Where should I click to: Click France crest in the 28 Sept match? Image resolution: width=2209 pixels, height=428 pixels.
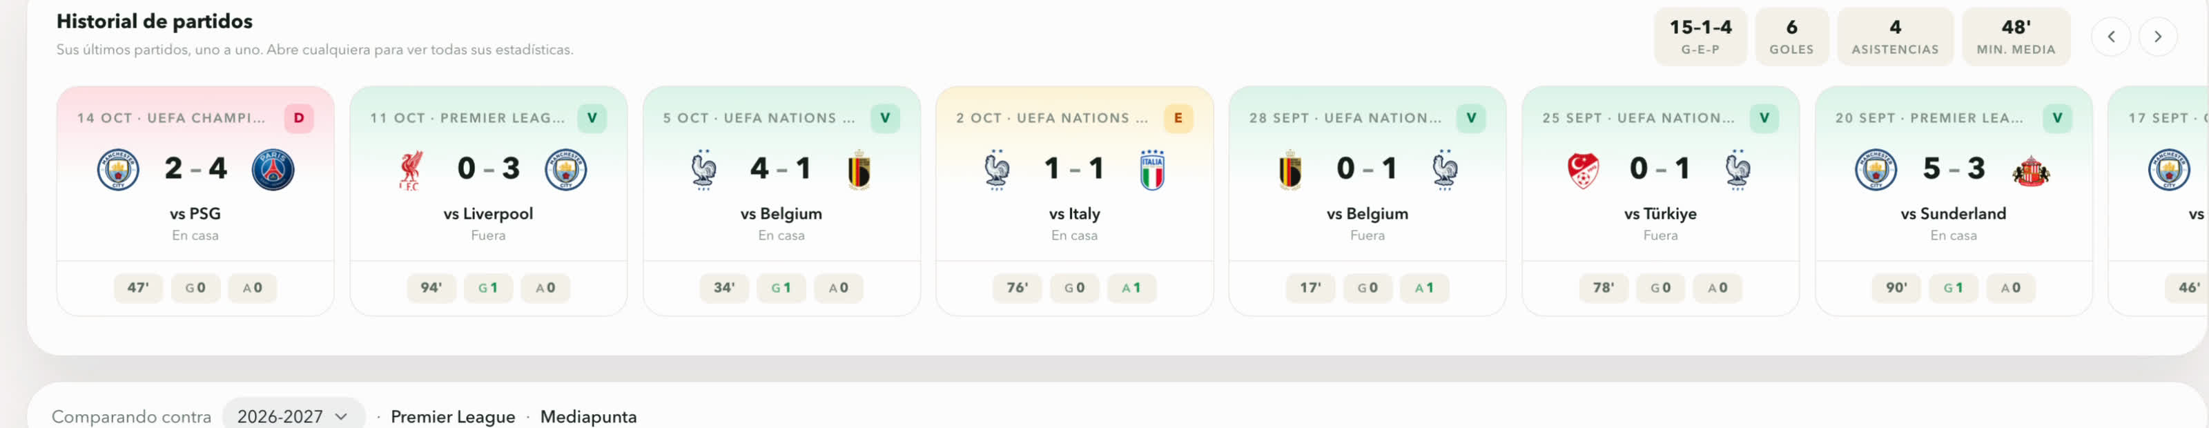pyautogui.click(x=1444, y=169)
